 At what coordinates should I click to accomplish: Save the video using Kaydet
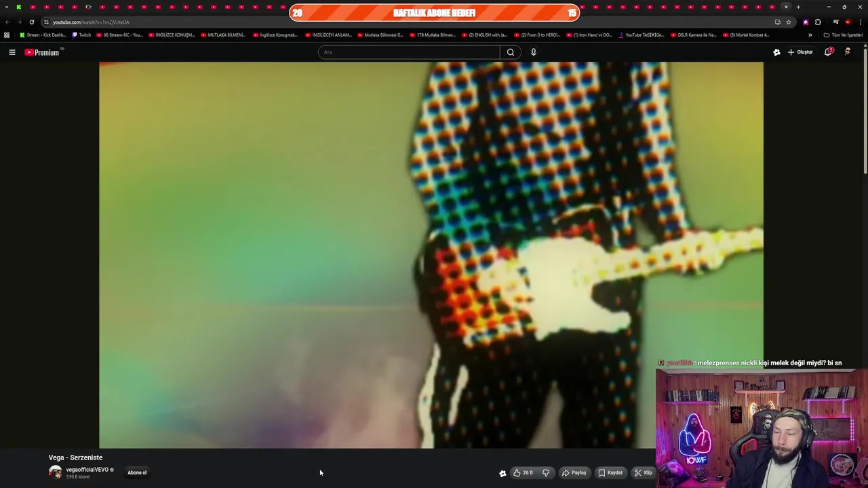[x=610, y=472]
